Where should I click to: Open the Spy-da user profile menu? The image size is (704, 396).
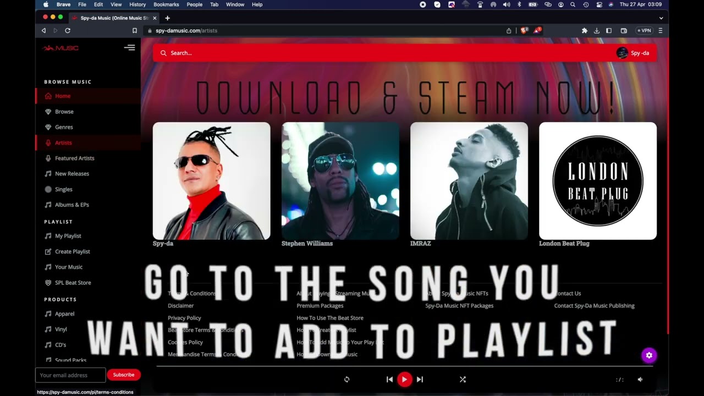pyautogui.click(x=633, y=53)
